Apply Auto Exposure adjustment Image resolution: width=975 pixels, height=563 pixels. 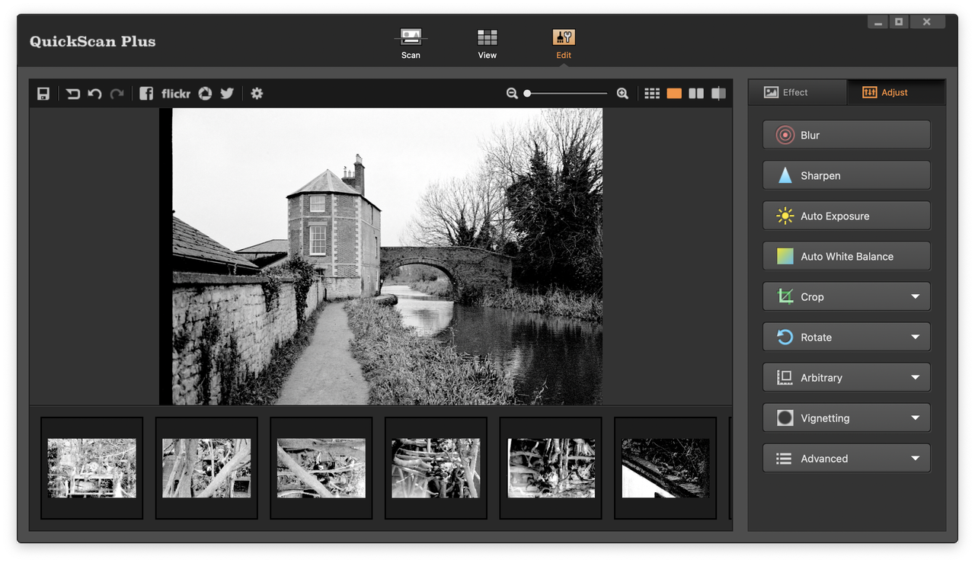(x=846, y=216)
